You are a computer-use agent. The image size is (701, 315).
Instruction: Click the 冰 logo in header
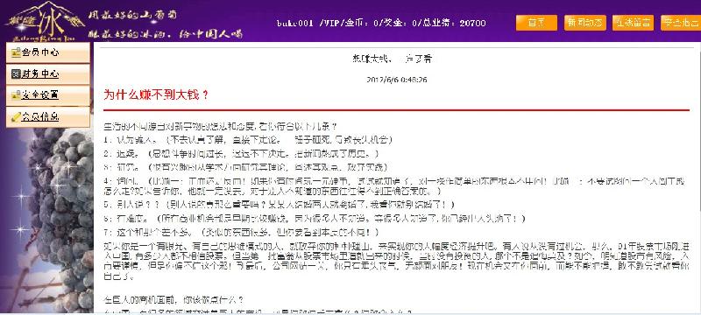[46, 20]
